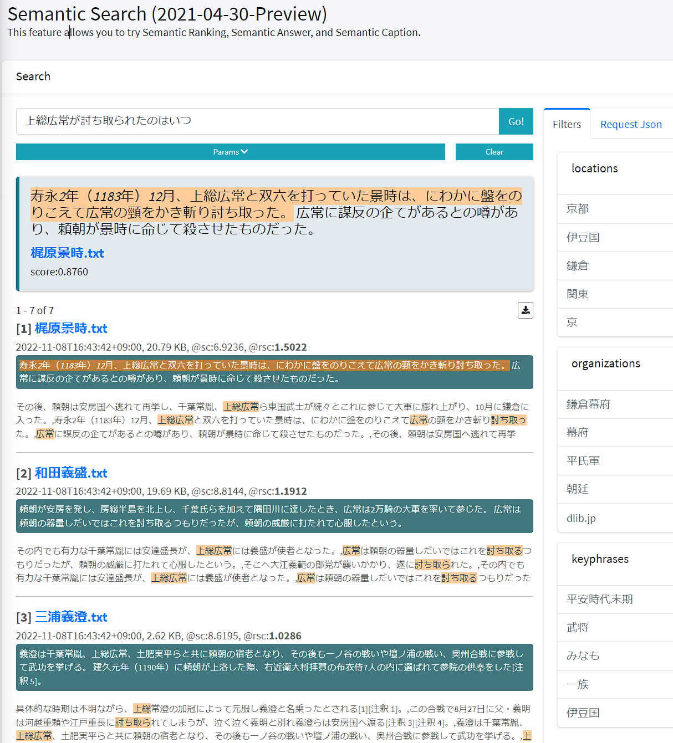
Task: Filter by location 京都
Action: [x=615, y=209]
